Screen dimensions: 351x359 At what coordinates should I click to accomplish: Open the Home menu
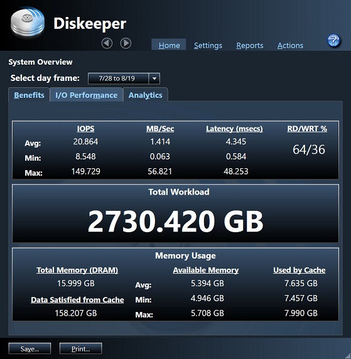pos(169,45)
